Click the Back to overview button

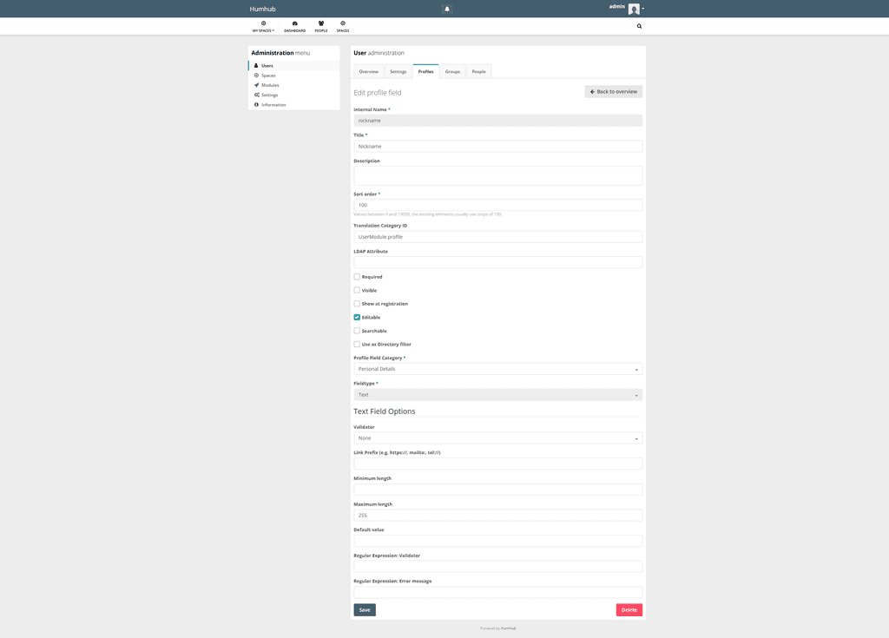613,90
